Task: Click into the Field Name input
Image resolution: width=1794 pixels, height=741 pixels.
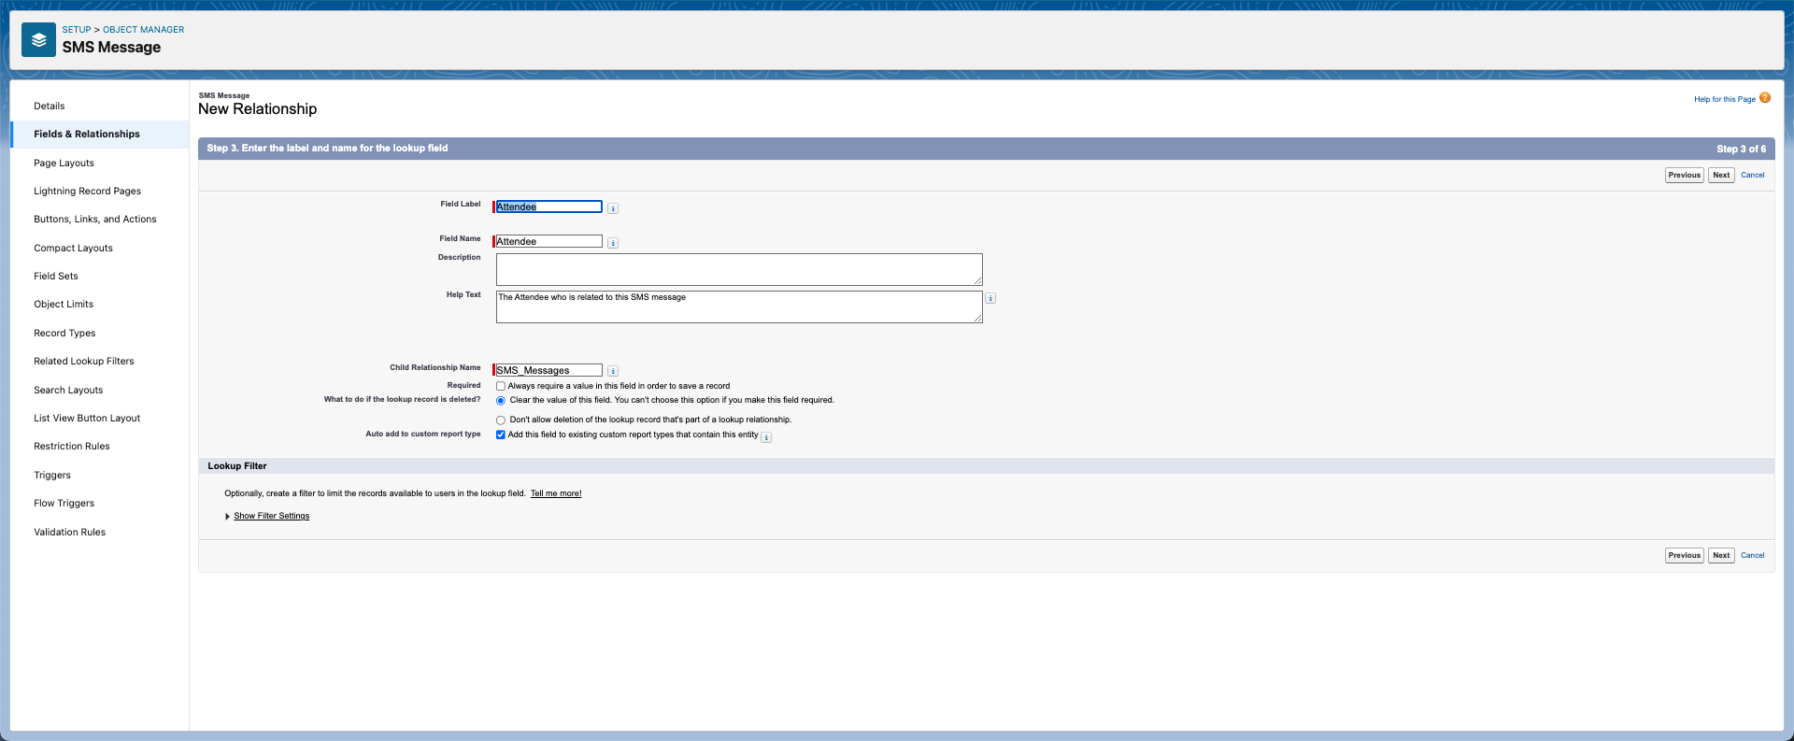Action: [x=548, y=241]
